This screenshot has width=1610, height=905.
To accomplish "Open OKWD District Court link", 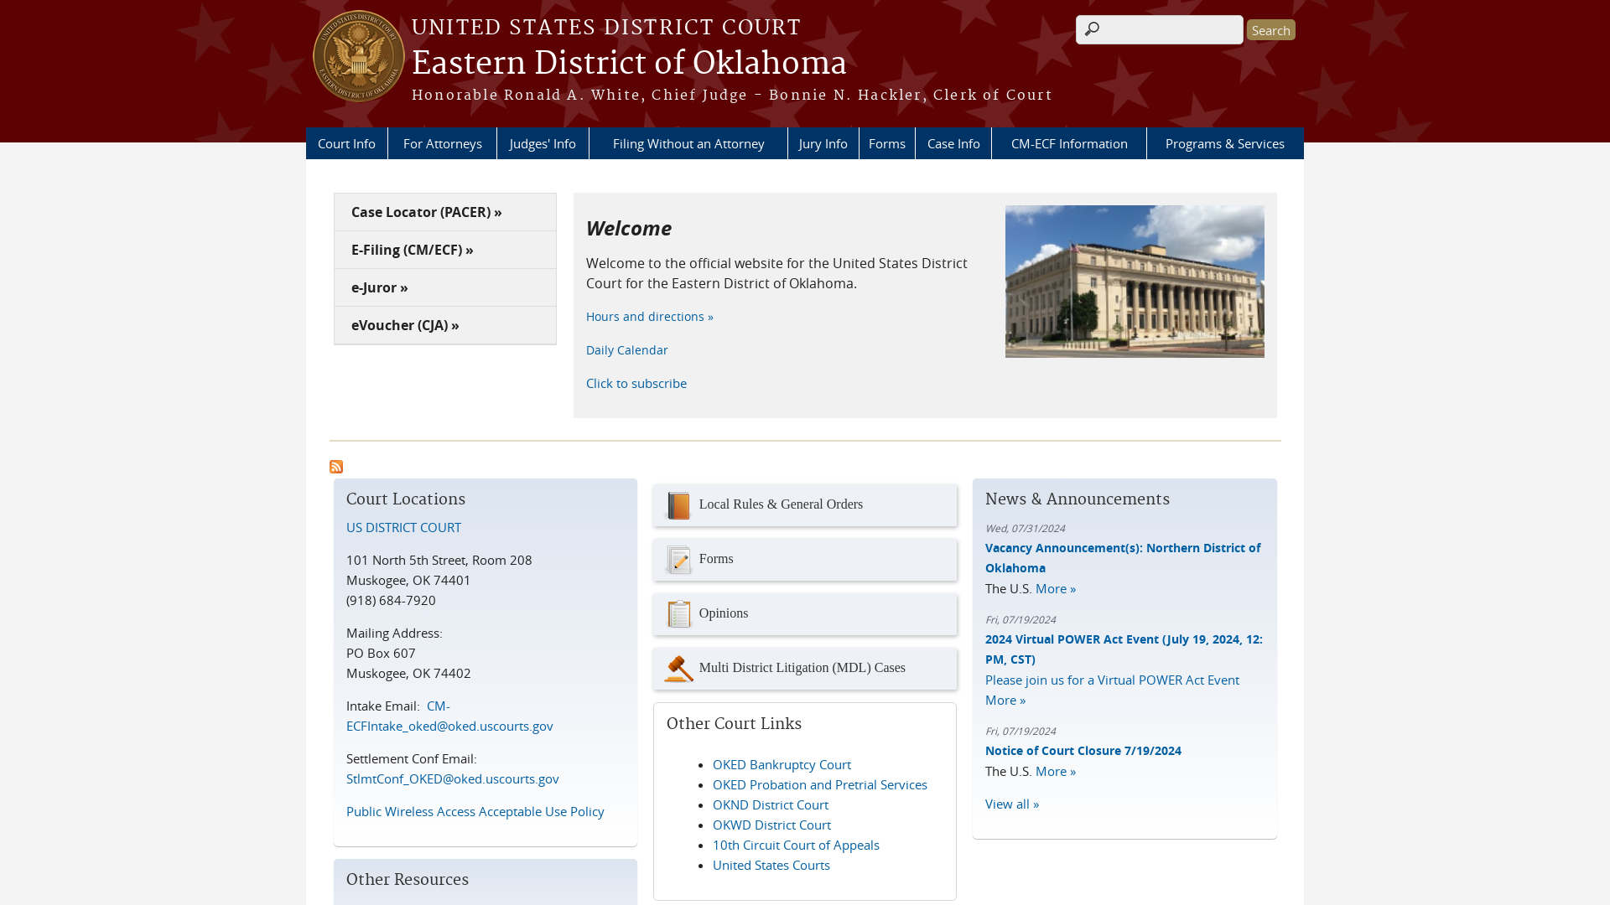I will tap(771, 825).
